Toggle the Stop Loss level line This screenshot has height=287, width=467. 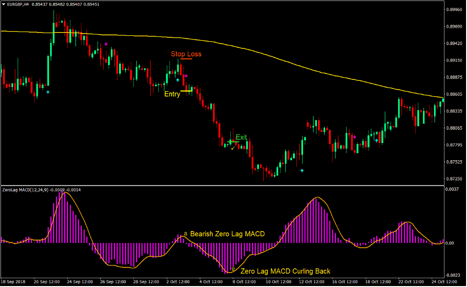[186, 59]
